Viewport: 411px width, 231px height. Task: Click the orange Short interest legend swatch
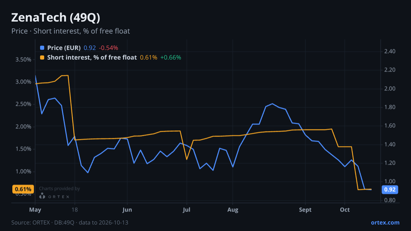click(42, 57)
